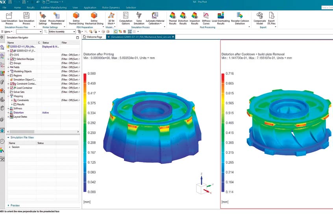Open the Menu button
Viewport: 333px width, 222px height.
(7, 31)
